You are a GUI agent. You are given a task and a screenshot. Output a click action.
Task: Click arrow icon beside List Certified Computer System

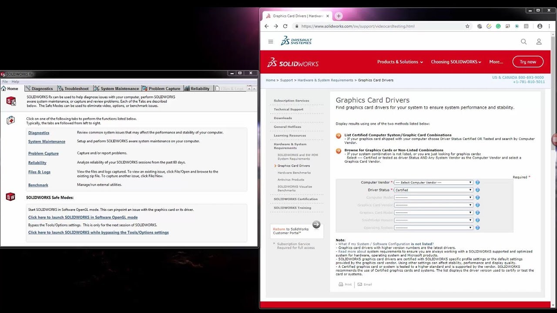point(339,136)
